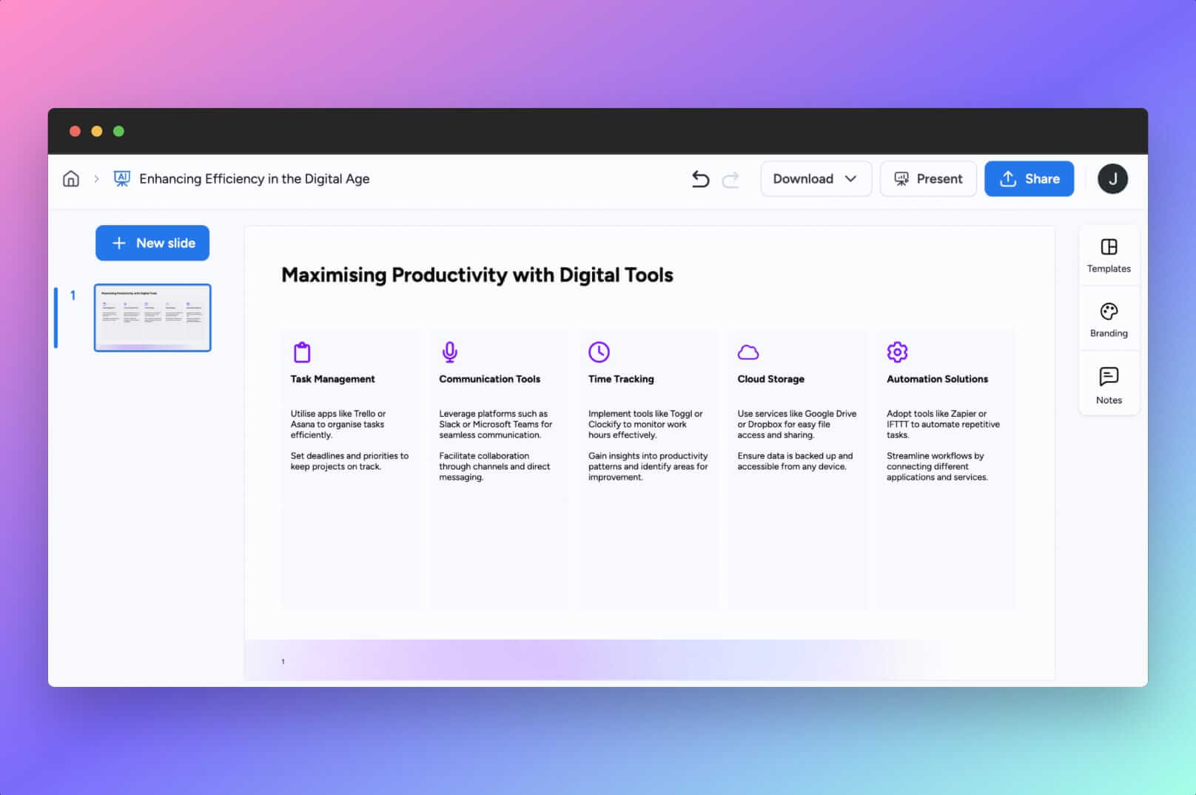Click the Present screen icon
Screen dimensions: 1196x795
(x=901, y=178)
